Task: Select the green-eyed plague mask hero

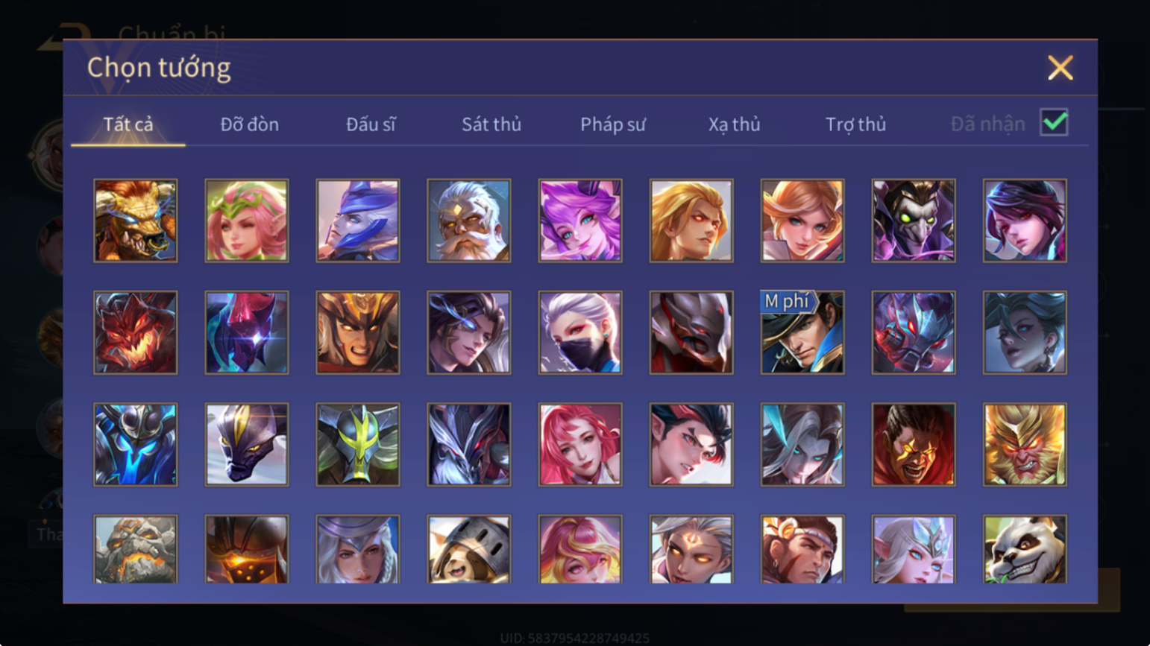Action: (914, 221)
